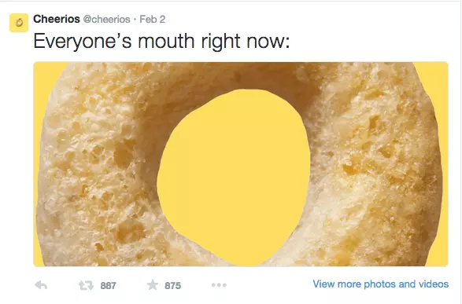Click the tweet text Everyone's mouth right now
The image size is (462, 304).
(161, 41)
